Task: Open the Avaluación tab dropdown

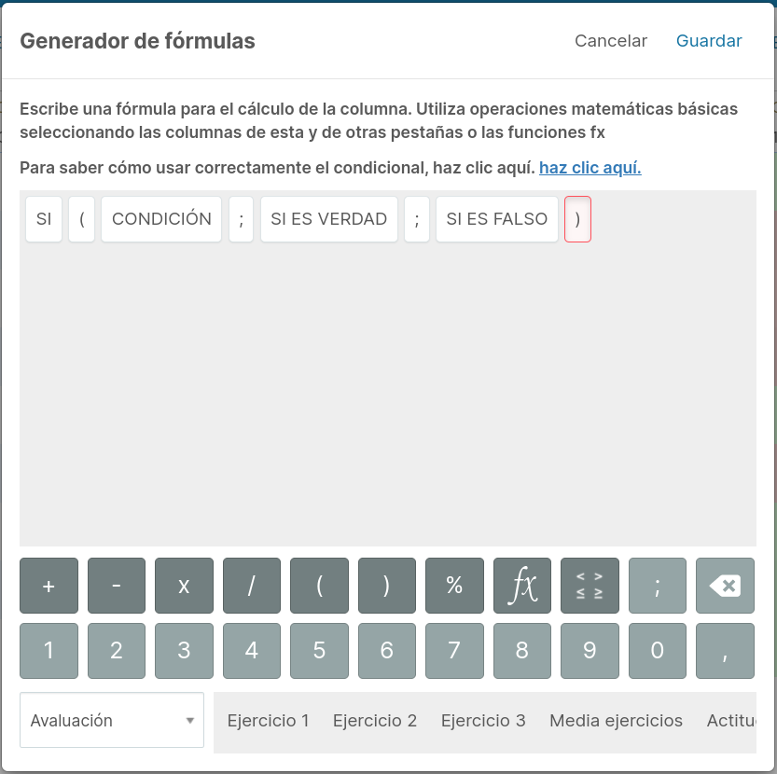Action: point(112,720)
